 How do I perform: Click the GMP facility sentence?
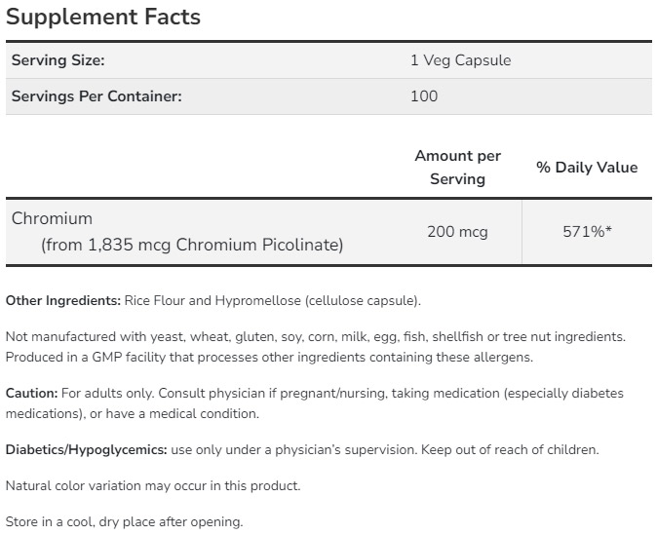[269, 357]
